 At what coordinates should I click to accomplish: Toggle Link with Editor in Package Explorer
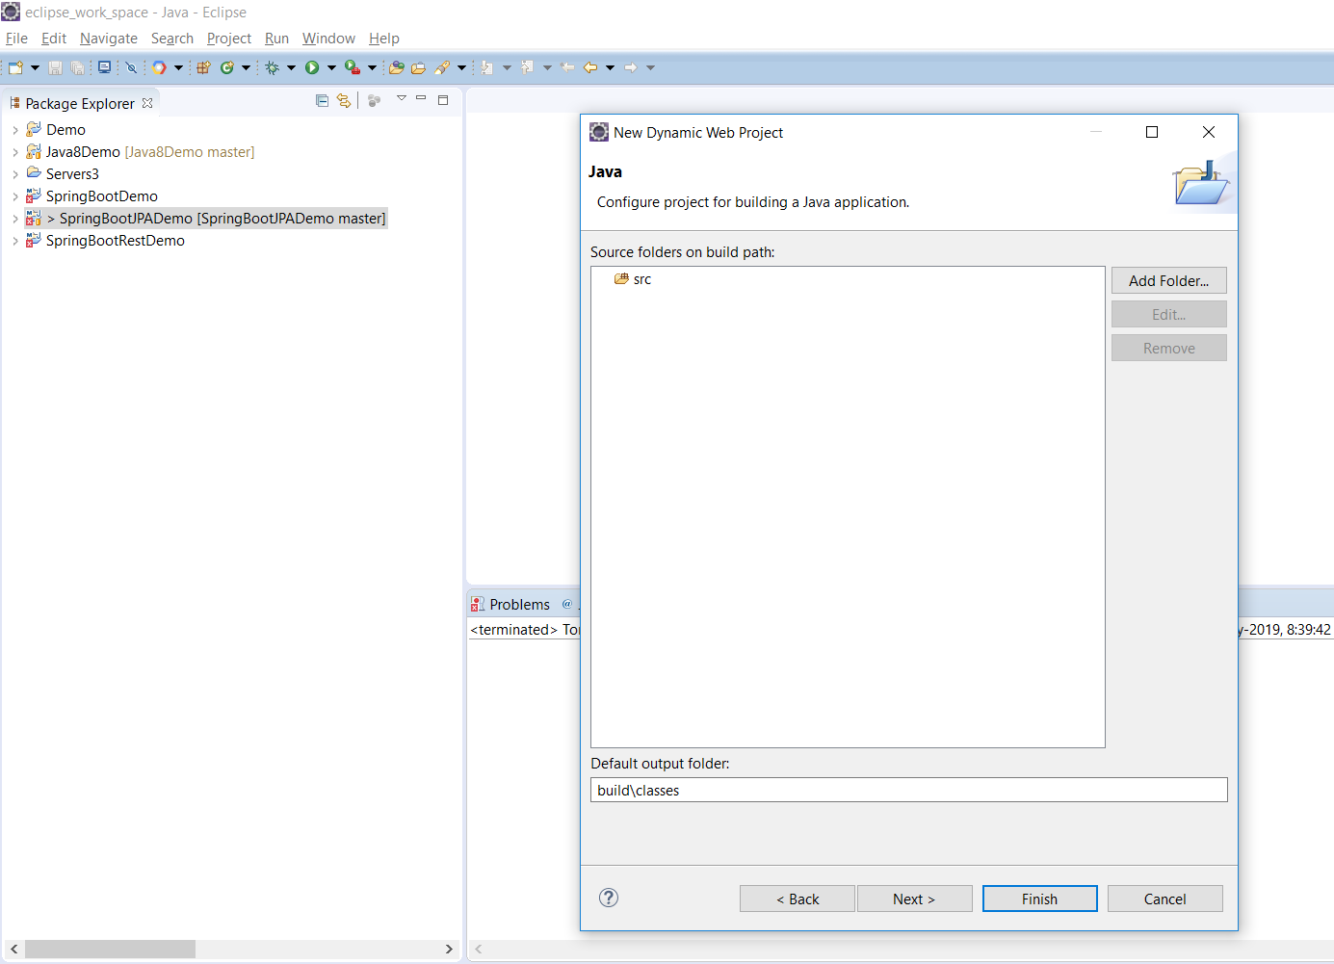[x=344, y=101]
